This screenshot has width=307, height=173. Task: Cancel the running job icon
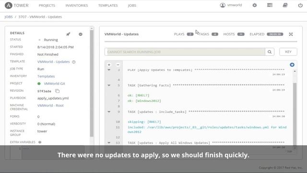(81, 34)
